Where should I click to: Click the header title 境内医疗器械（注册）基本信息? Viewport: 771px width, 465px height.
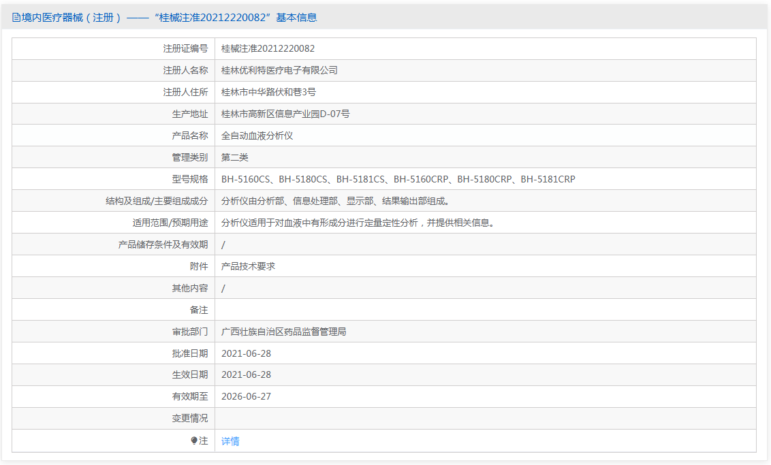[169, 18]
